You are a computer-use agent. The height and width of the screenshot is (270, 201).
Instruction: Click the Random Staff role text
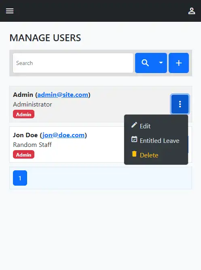point(32,145)
